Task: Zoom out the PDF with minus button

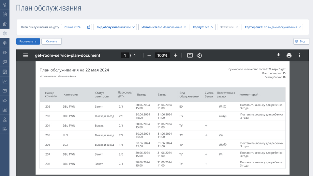Action: [x=149, y=55]
